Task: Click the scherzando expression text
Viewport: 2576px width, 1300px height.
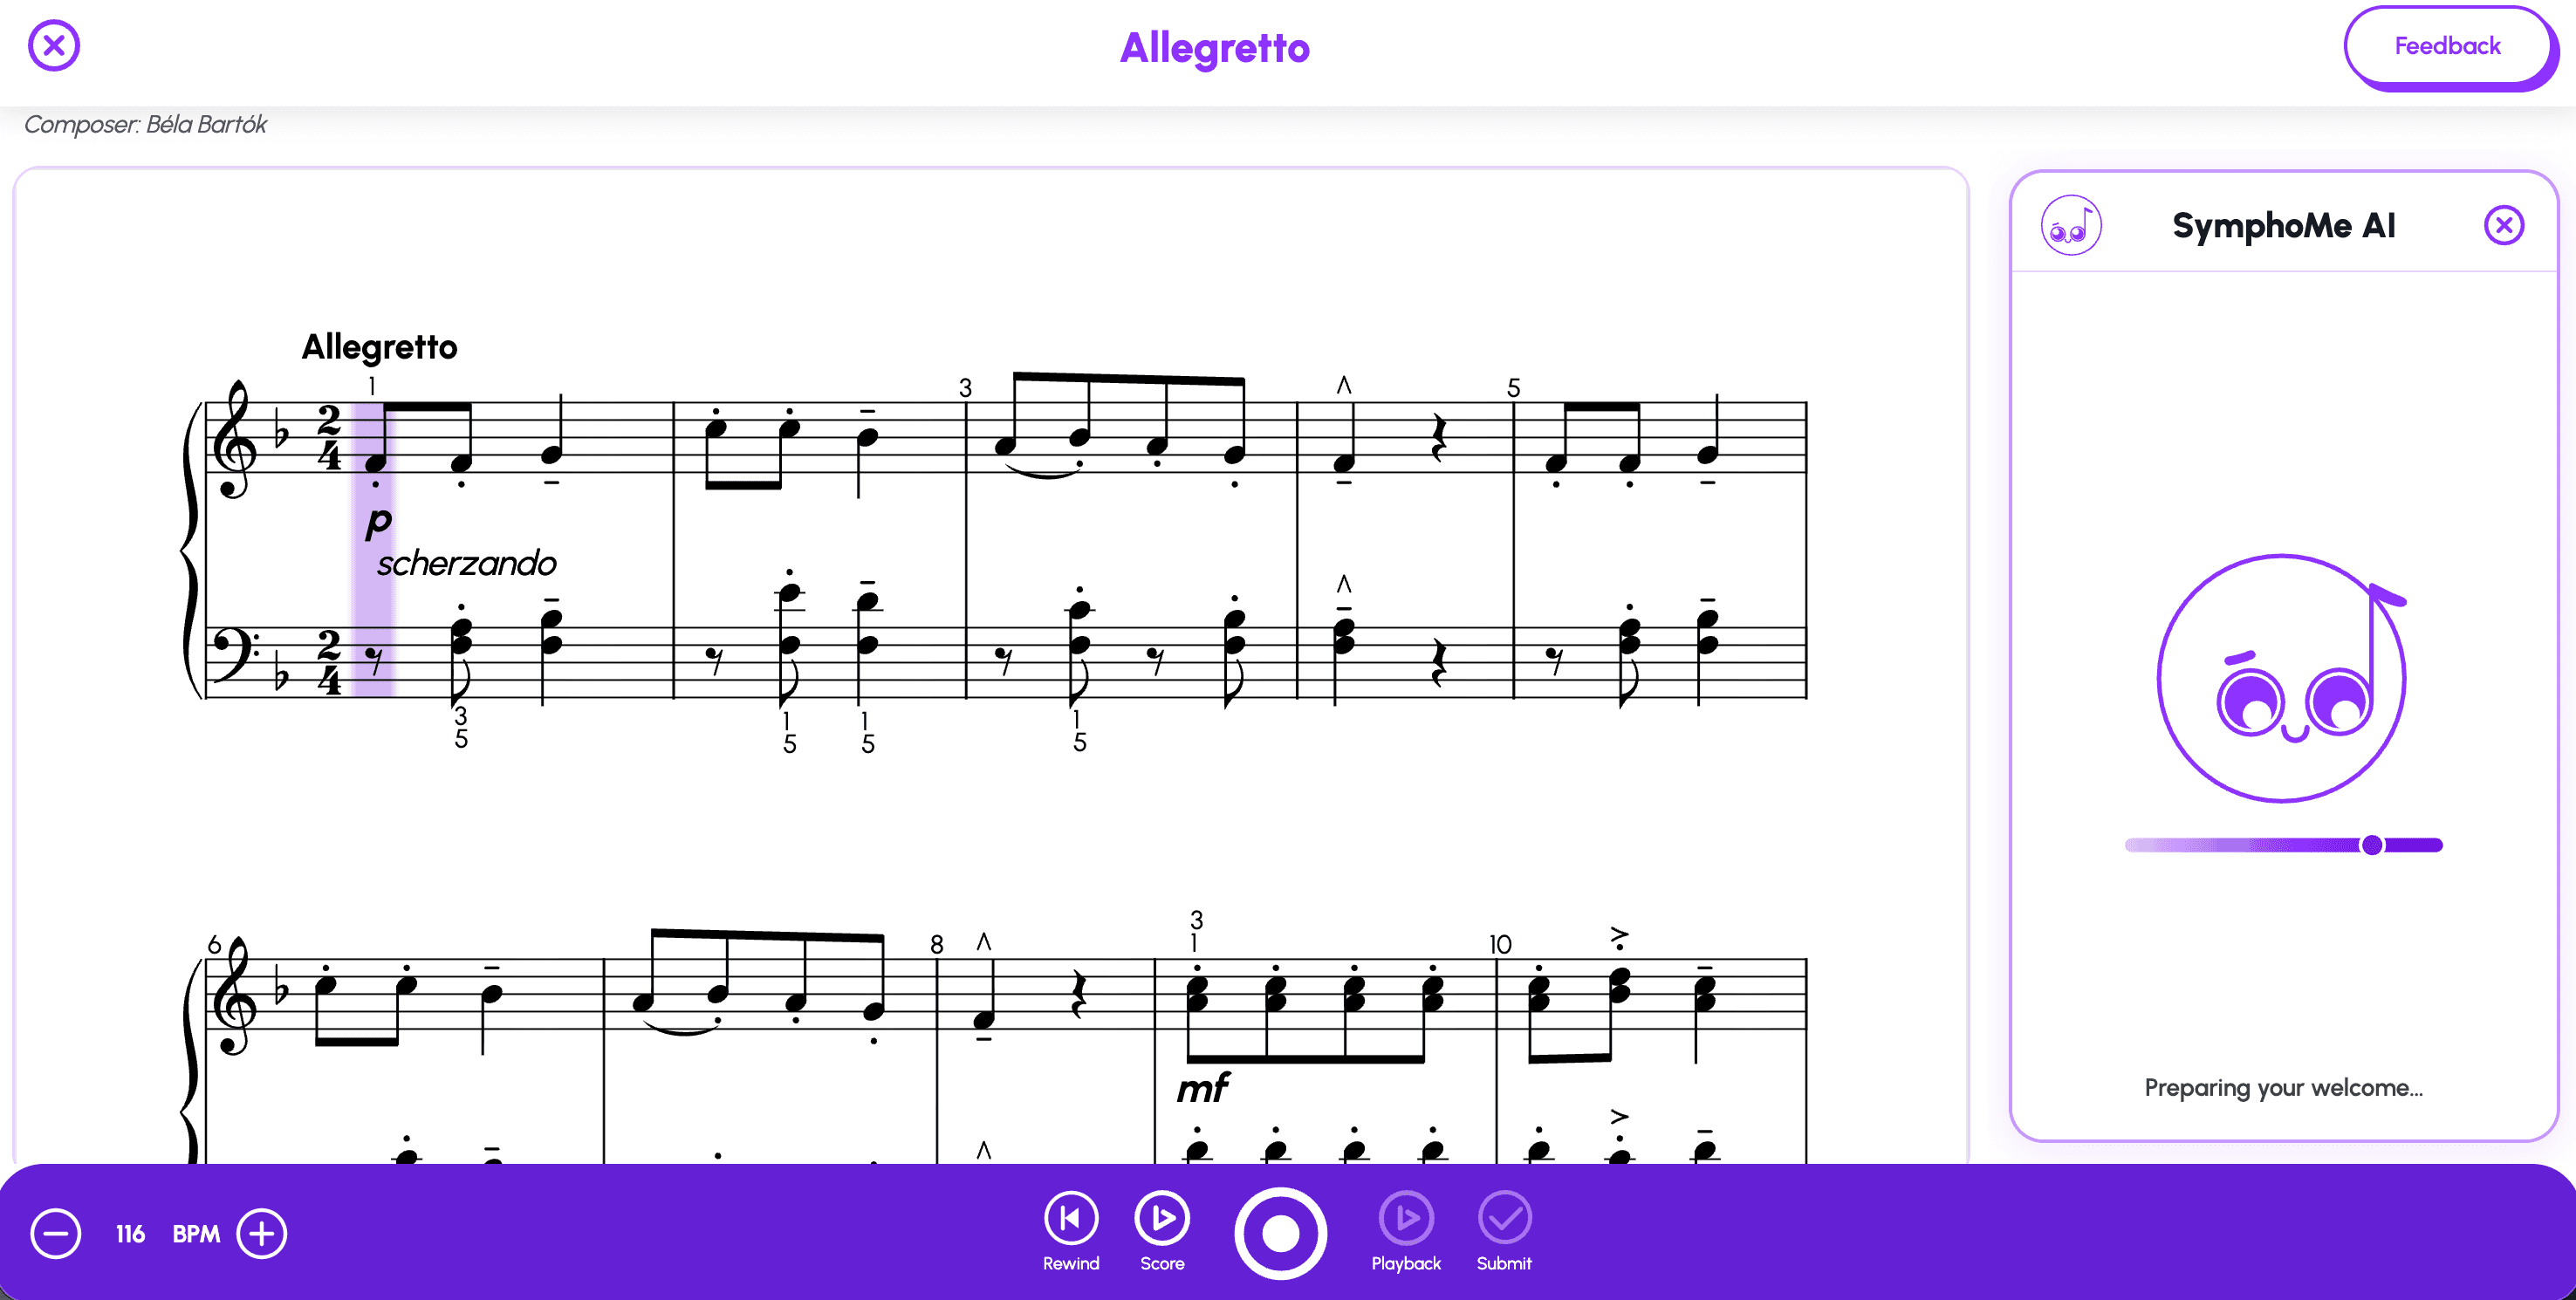Action: [x=466, y=563]
